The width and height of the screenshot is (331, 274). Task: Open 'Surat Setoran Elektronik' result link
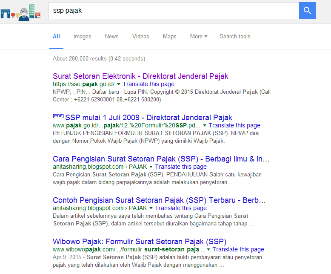(140, 76)
